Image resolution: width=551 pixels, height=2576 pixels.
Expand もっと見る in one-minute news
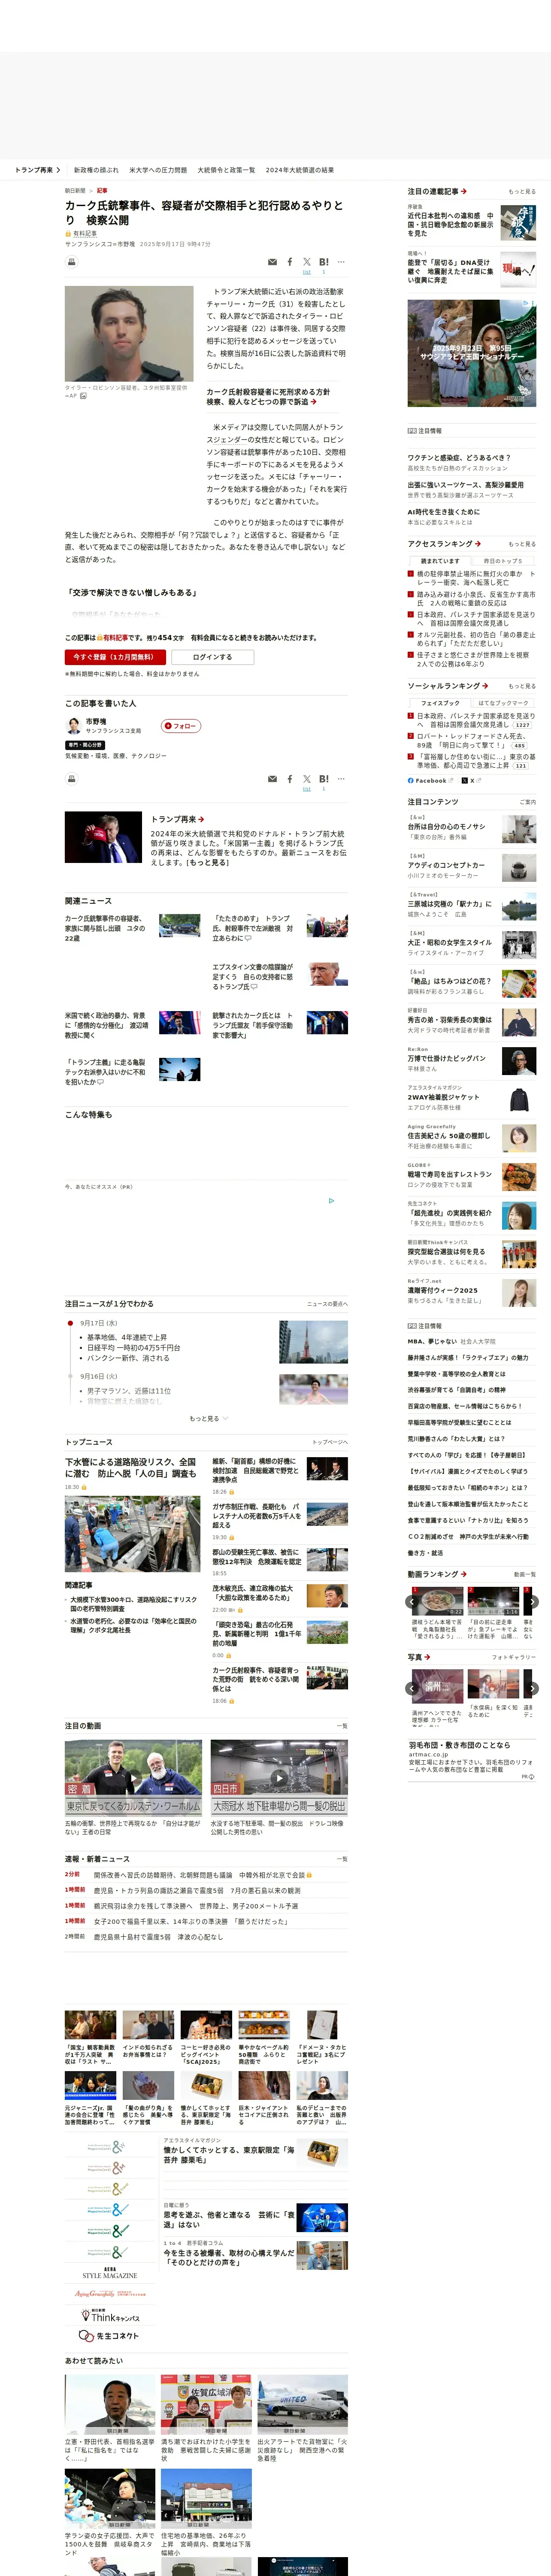click(x=208, y=1418)
